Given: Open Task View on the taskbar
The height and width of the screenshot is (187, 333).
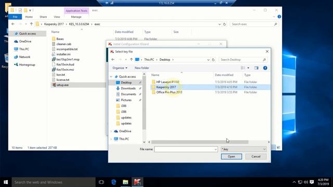Looking at the screenshot, I should tap(101, 182).
